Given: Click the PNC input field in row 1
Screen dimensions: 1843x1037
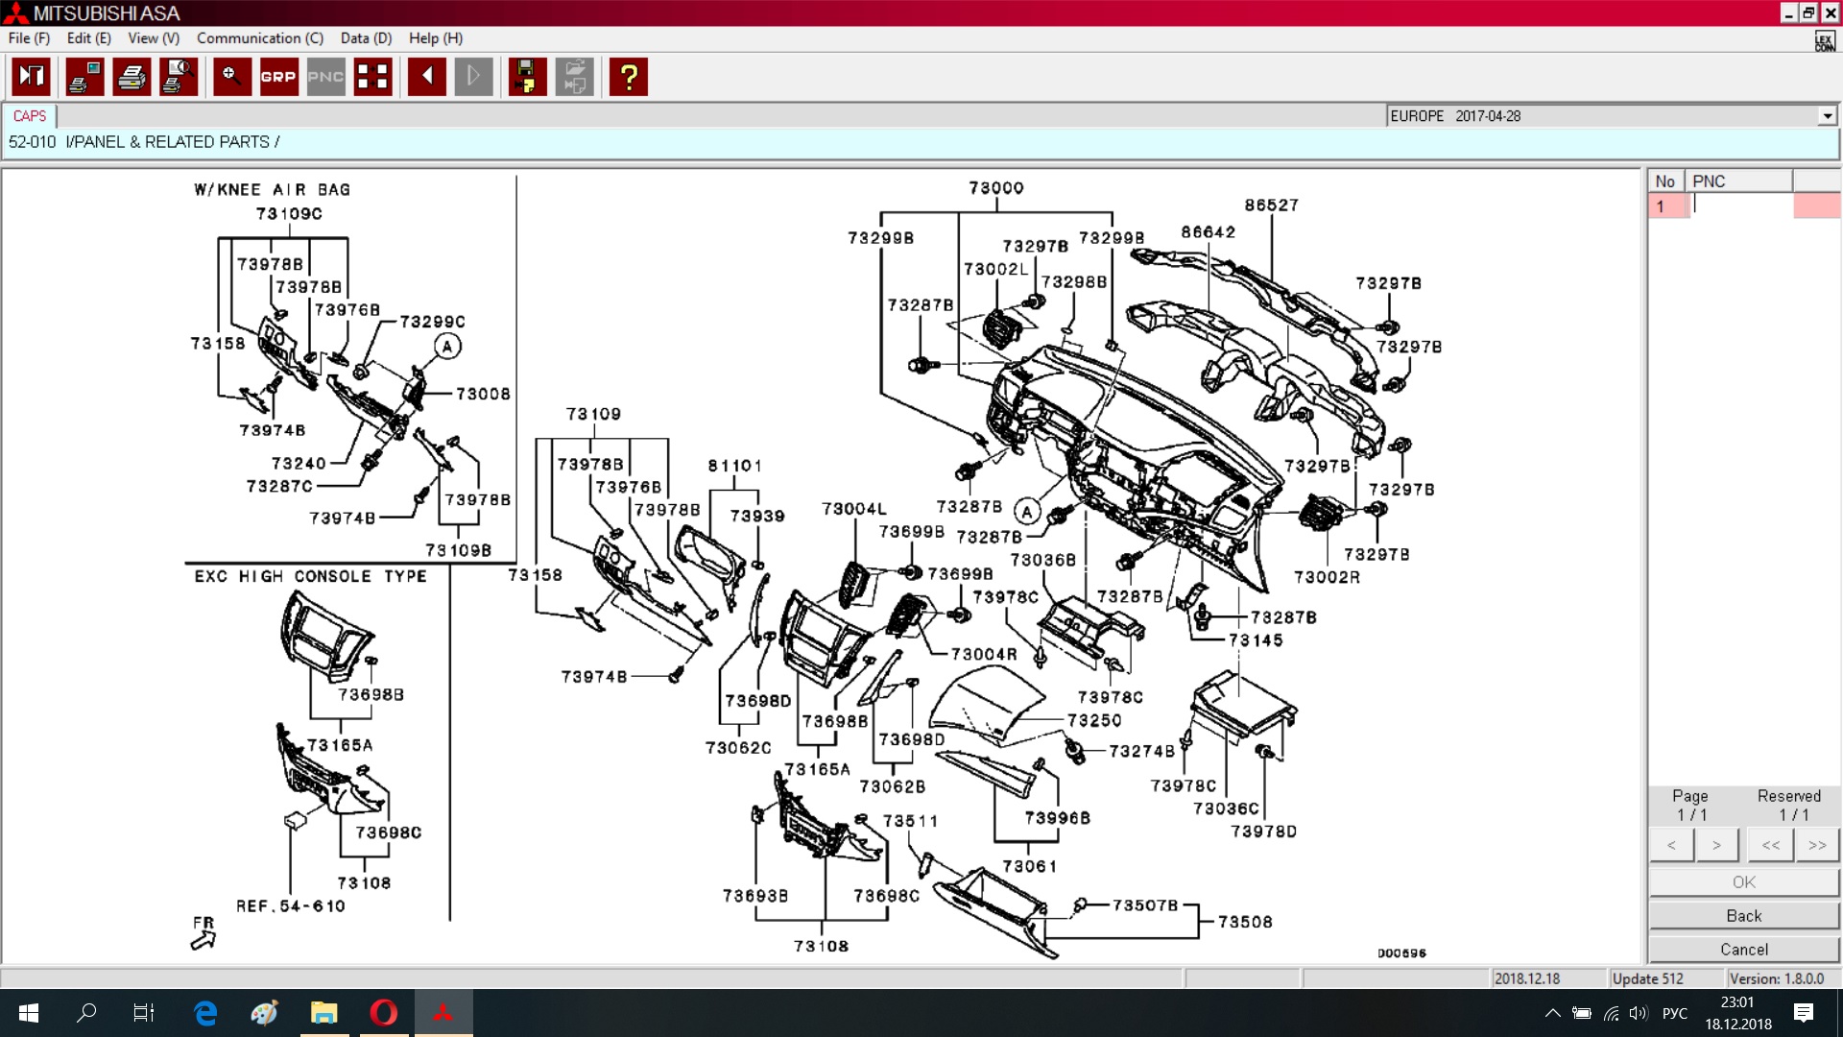Looking at the screenshot, I should click(x=1739, y=205).
